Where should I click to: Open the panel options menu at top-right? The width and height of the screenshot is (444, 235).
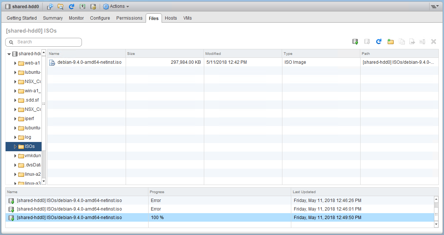click(x=434, y=7)
